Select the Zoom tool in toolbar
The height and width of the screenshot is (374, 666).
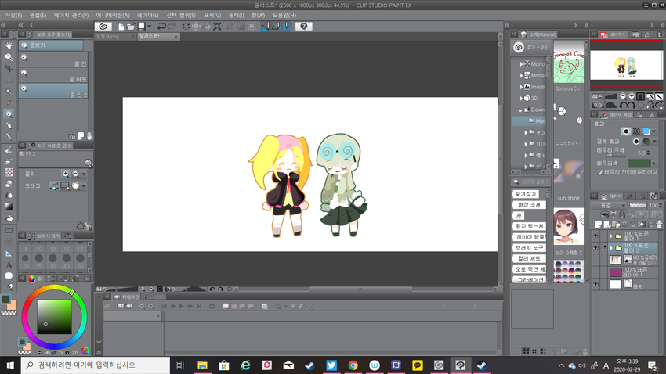point(9,114)
